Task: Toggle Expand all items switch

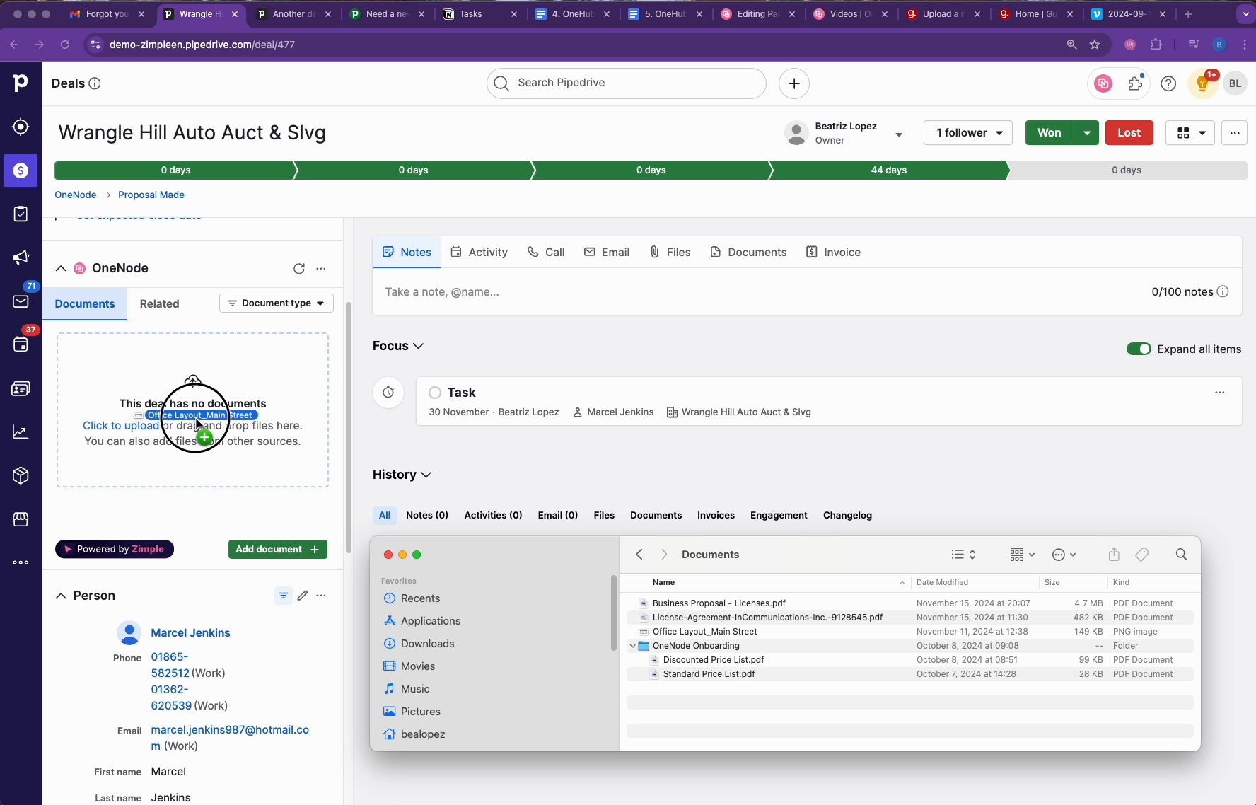Action: pos(1139,349)
